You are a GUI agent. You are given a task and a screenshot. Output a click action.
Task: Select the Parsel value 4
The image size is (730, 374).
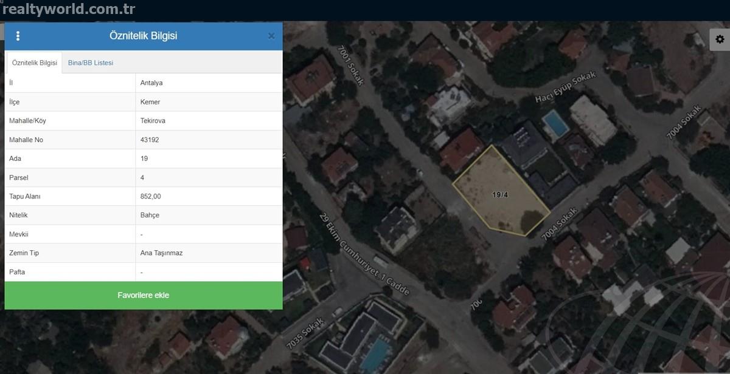pos(142,177)
